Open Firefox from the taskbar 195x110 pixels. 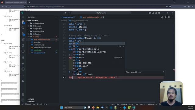93,108
